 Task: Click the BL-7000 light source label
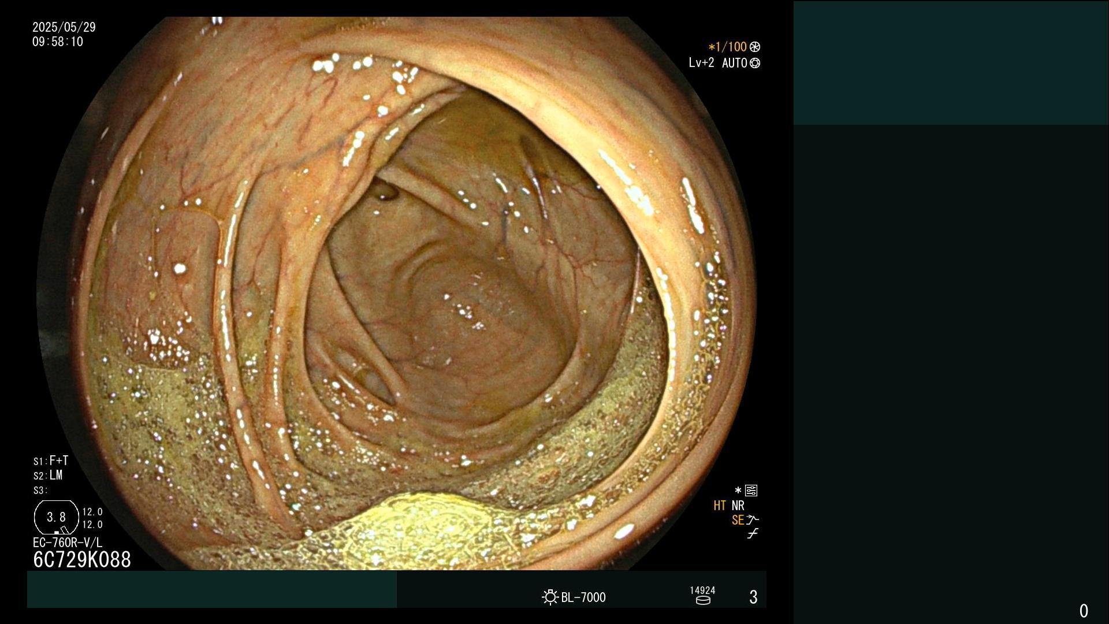(x=583, y=597)
